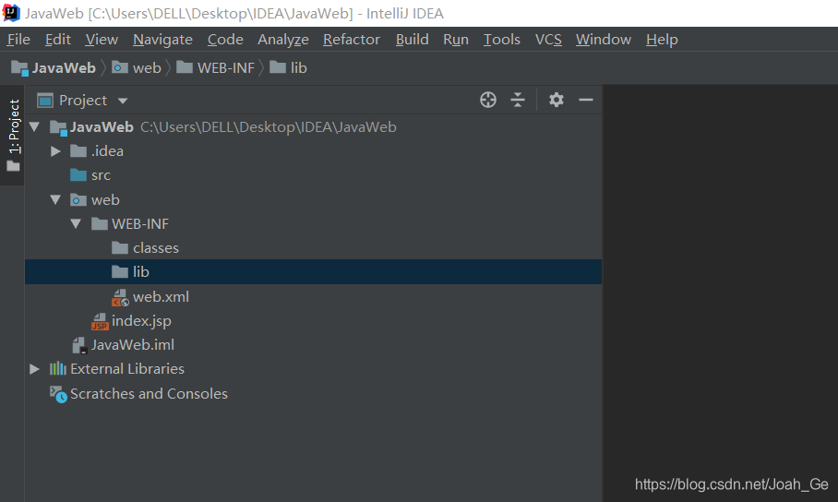
Task: Open the Analyze menu
Action: point(283,40)
